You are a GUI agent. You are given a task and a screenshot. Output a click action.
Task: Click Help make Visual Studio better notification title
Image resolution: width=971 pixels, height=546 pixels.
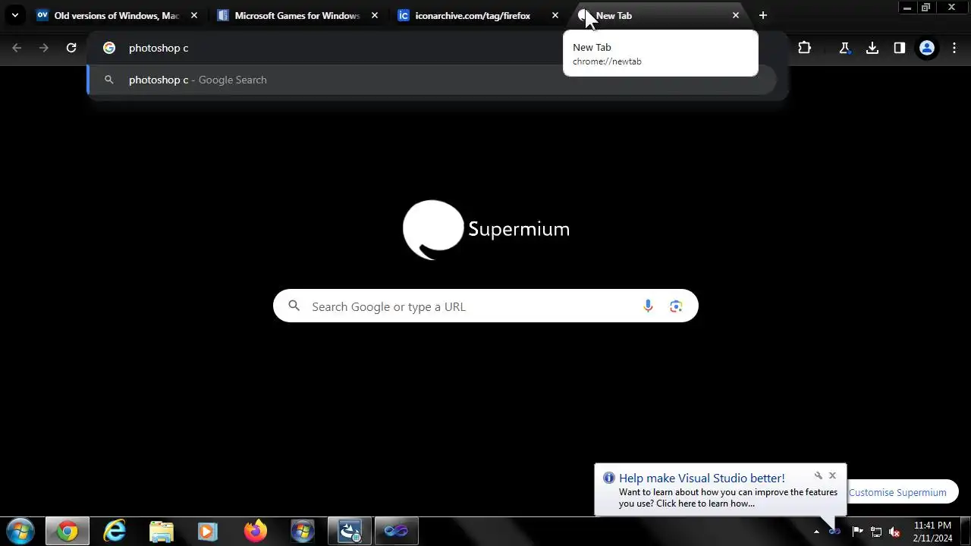pyautogui.click(x=702, y=478)
